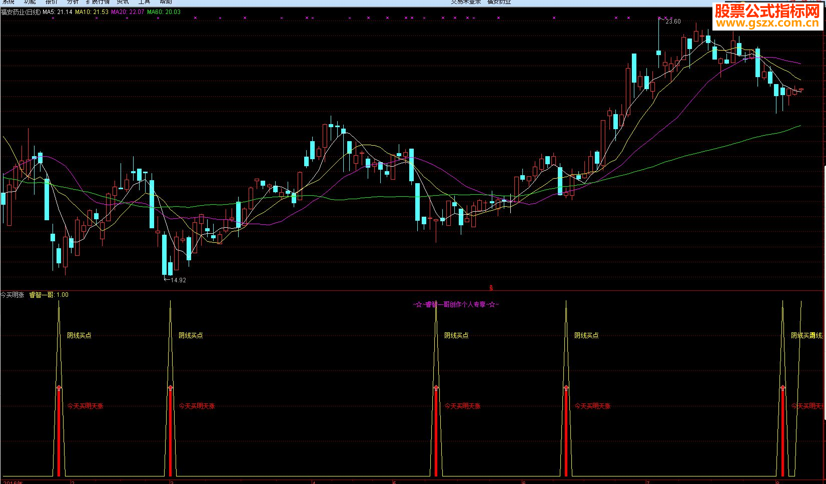Viewport: 826px width, 484px height.
Task: Click 阴线买点 label between months 5 and 6
Action: [456, 335]
